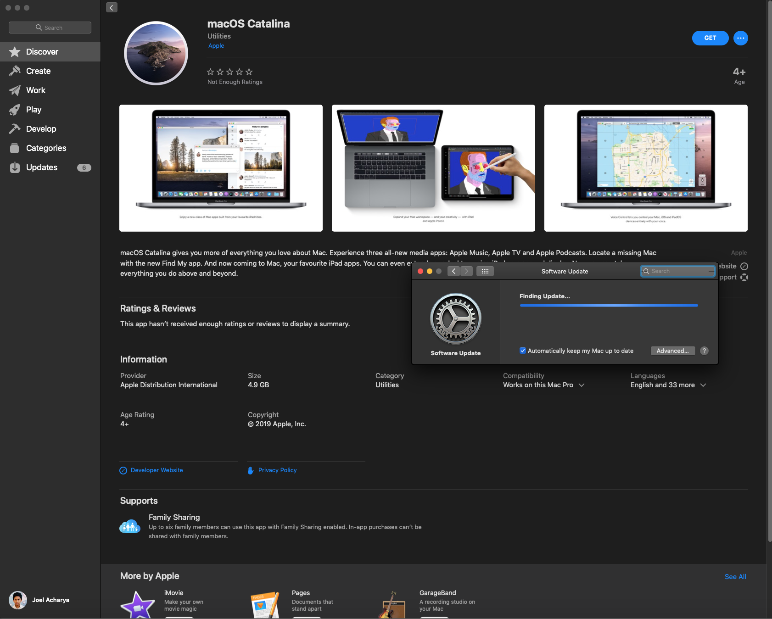Screen dimensions: 772x619
Task: Click the Developer Website compass icon
Action: (123, 470)
